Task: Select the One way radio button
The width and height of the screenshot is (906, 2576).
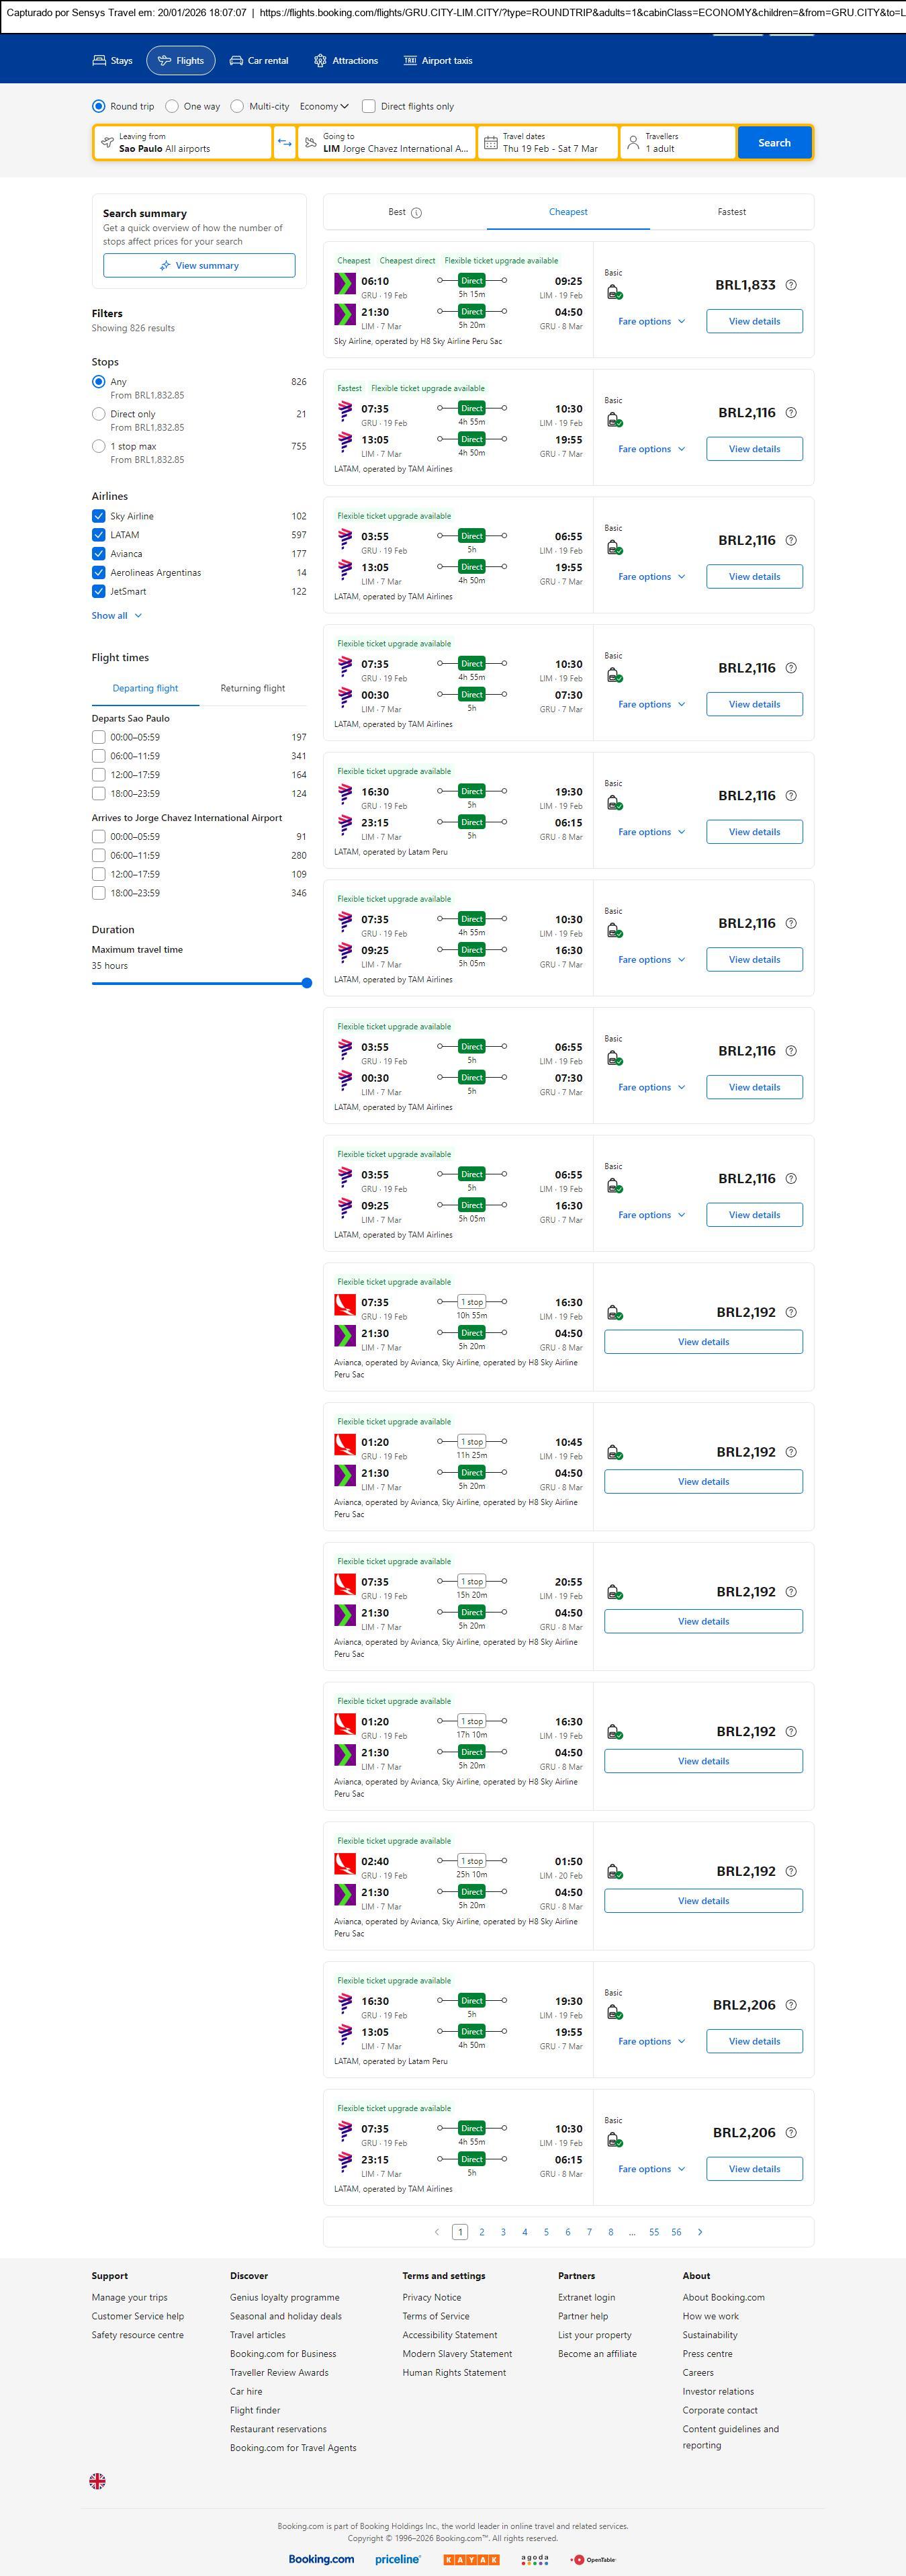Action: tap(172, 106)
